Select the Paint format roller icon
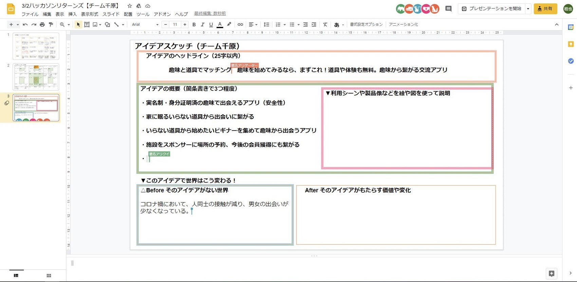577x282 pixels. 51,24
